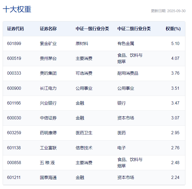Image resolution: width=192 pixels, height=189 pixels.
Task: Select the name 长江电力
Action: click(48, 88)
